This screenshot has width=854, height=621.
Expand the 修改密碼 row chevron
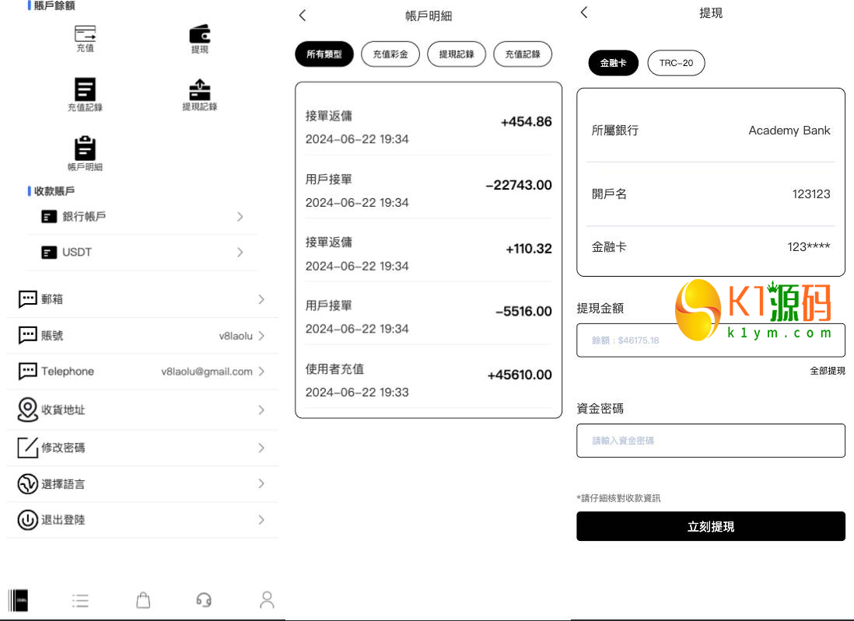coord(261,448)
